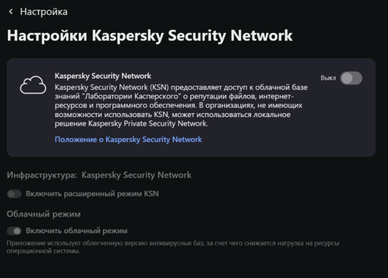Click the Инфраструктура field label
Image resolution: width=388 pixels, height=278 pixels.
pos(42,175)
